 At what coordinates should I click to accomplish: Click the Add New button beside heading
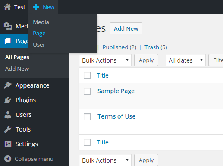tap(126, 28)
